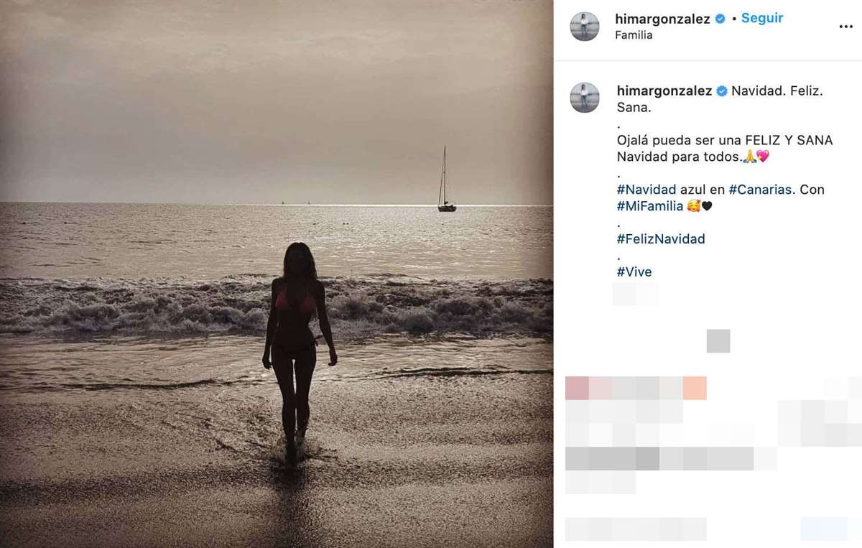
Task: Click the himargonzalez username in the caption
Action: 664,91
